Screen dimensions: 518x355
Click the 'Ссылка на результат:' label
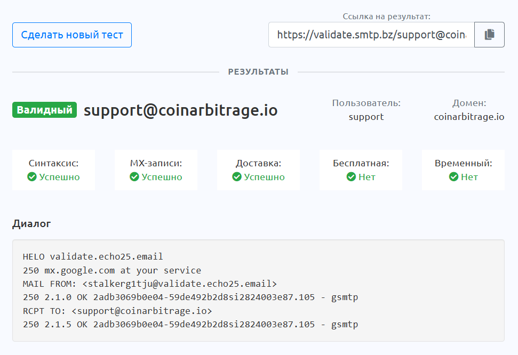click(387, 17)
